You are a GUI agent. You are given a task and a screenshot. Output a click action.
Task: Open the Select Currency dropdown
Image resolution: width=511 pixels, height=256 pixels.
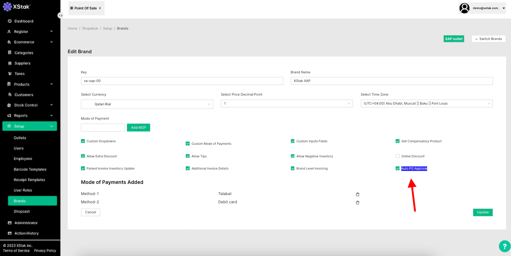[x=147, y=104]
